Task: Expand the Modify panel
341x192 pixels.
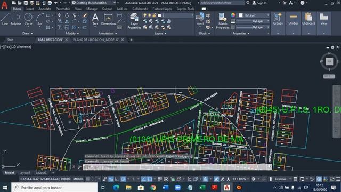Action: [x=72, y=33]
